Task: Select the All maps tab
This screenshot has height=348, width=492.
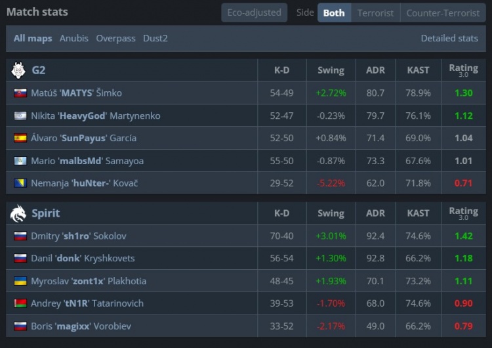Action: (33, 38)
